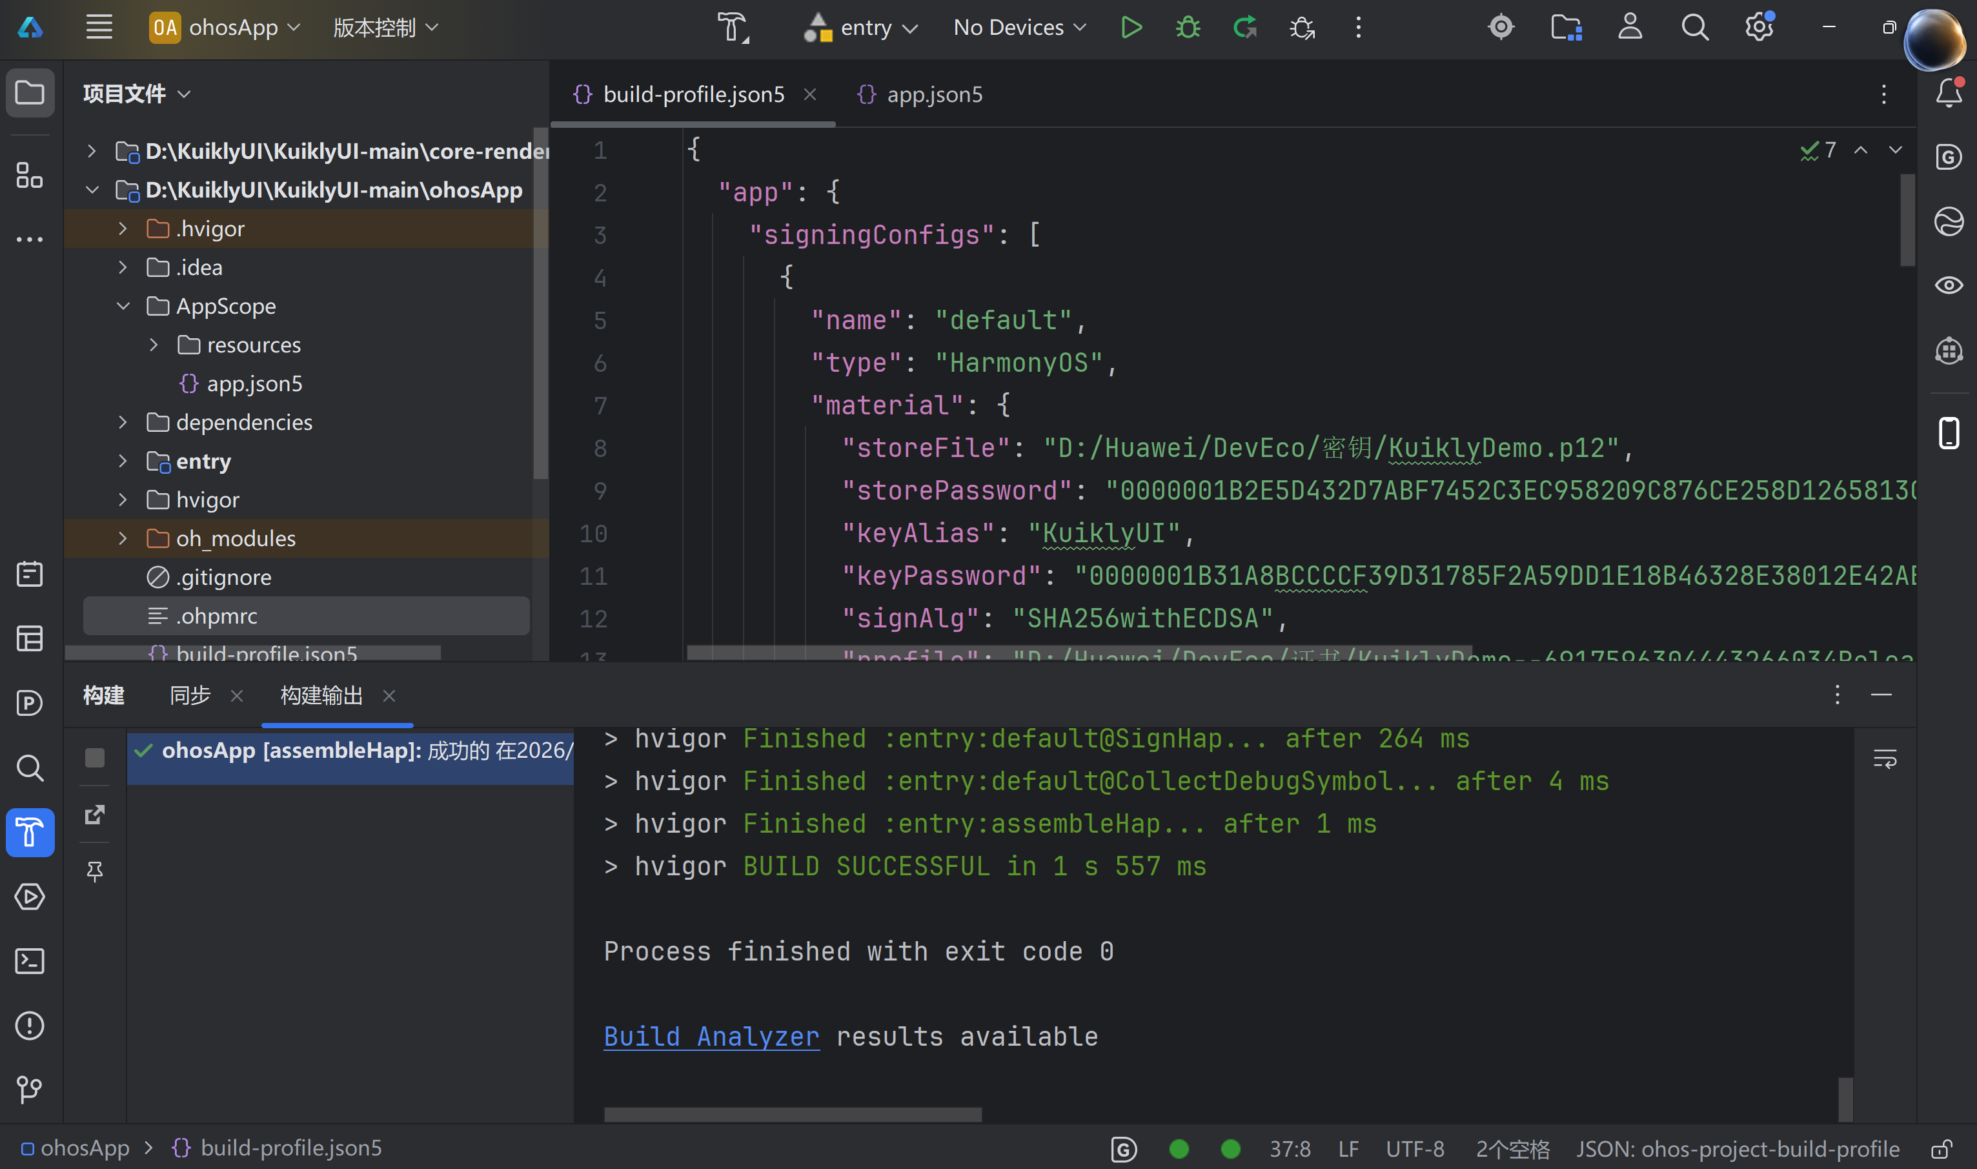The height and width of the screenshot is (1169, 1977).
Task: Toggle read-only lock icon in status bar
Action: click(x=1942, y=1149)
